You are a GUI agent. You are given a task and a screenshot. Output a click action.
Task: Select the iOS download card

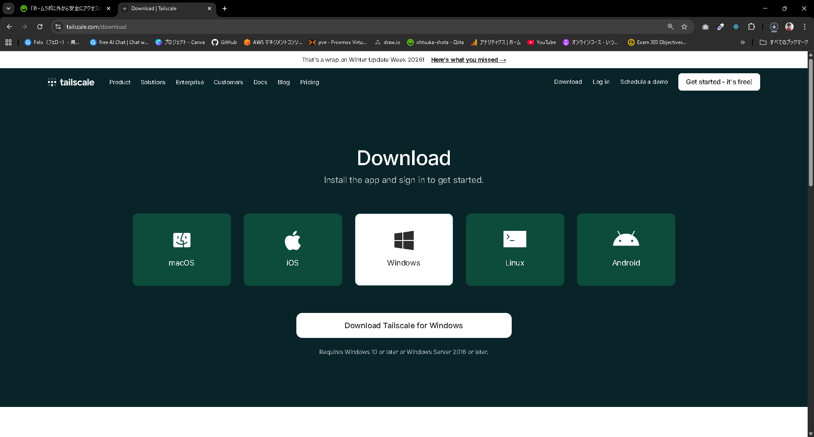[x=293, y=249]
